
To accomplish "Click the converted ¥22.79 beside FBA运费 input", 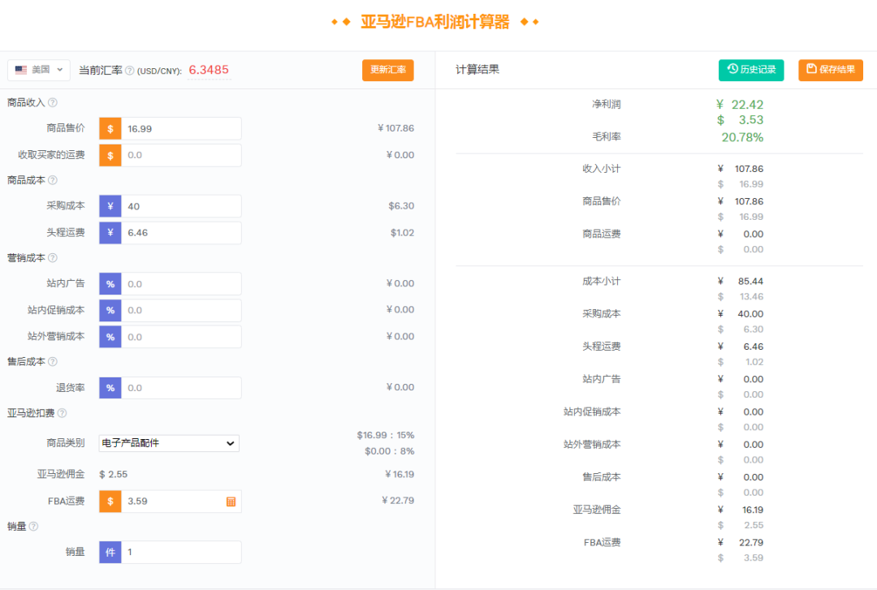I will click(x=398, y=501).
